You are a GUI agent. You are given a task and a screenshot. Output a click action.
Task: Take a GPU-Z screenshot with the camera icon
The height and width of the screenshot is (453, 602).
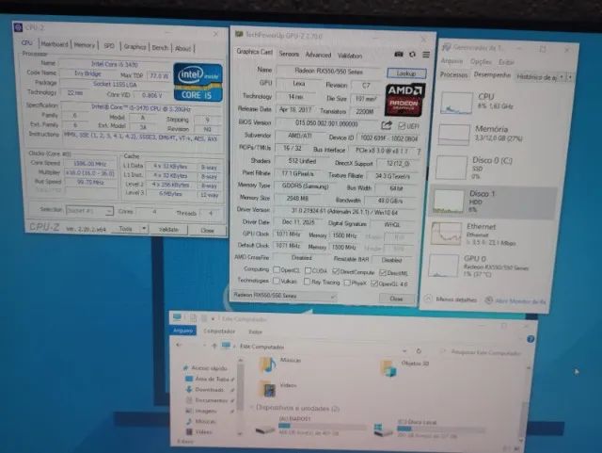pyautogui.click(x=399, y=55)
